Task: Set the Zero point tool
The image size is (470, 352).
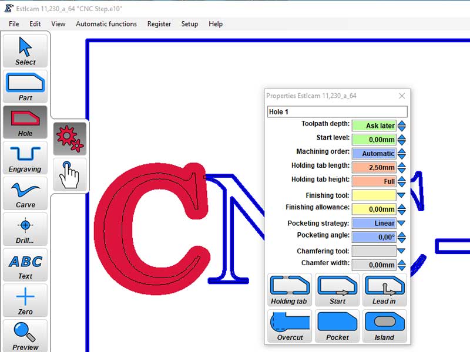Action: tap(25, 301)
